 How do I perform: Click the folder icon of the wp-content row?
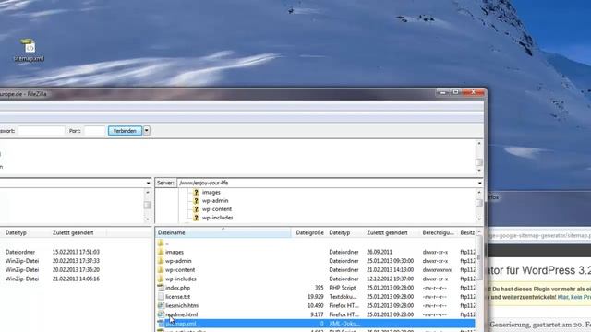(x=161, y=269)
